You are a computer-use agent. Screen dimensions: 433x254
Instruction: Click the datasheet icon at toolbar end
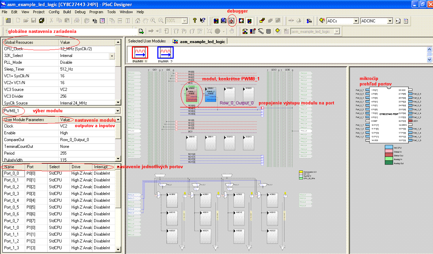(x=405, y=21)
